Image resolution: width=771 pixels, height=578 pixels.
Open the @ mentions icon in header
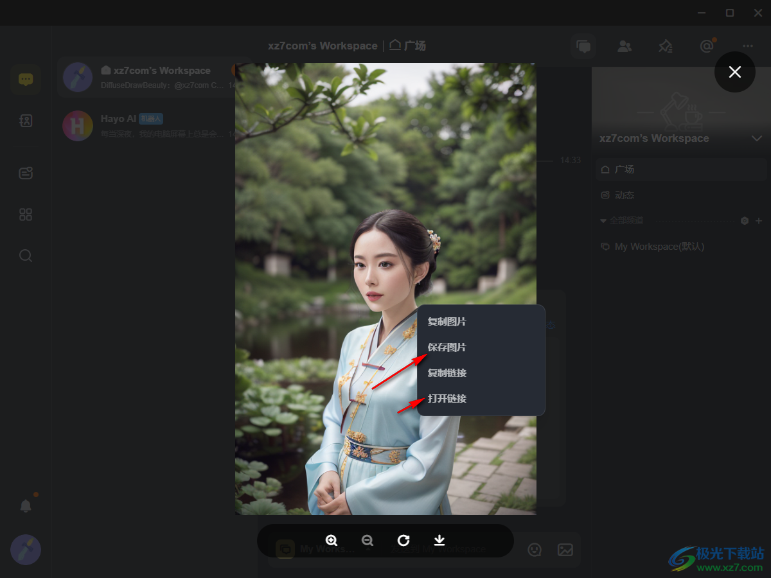point(707,46)
